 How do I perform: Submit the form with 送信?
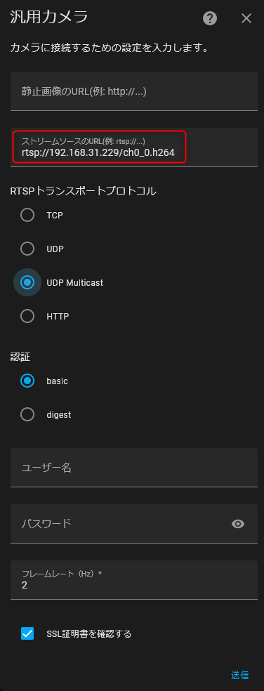click(x=239, y=675)
